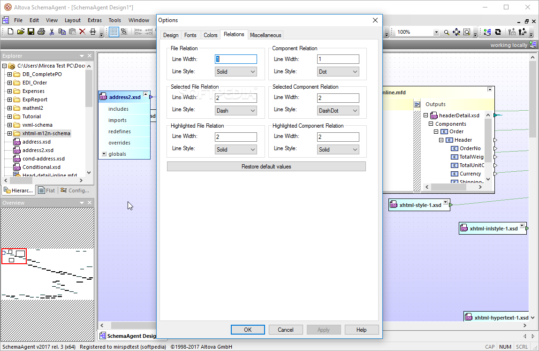
Task: Click the magnifier Zoom icon
Action: tap(446, 32)
